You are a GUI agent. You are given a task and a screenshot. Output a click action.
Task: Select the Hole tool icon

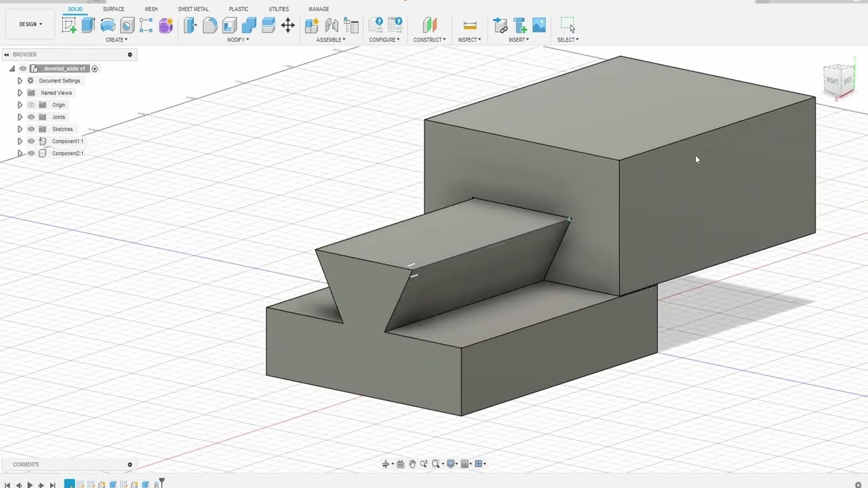[127, 26]
